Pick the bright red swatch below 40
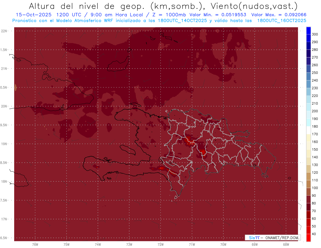Image resolution: width=321 pixels, height=248 pixels. click(x=308, y=238)
